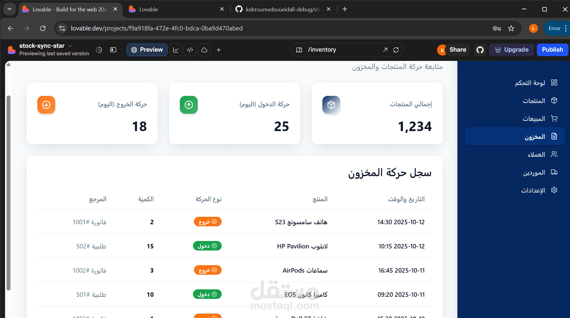
Task: Click the سجل حركة المخزون heading
Action: (390, 173)
